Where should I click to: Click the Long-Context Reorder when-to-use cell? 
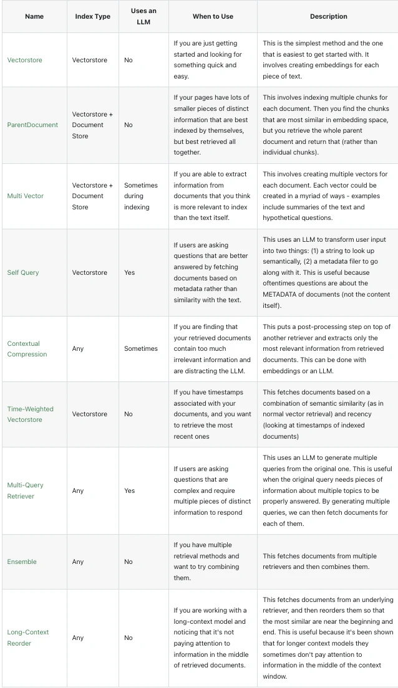coord(213,638)
